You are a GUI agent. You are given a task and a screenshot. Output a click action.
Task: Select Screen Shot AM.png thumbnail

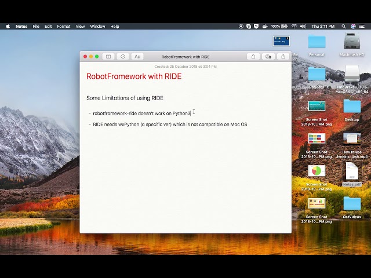[x=317, y=106]
